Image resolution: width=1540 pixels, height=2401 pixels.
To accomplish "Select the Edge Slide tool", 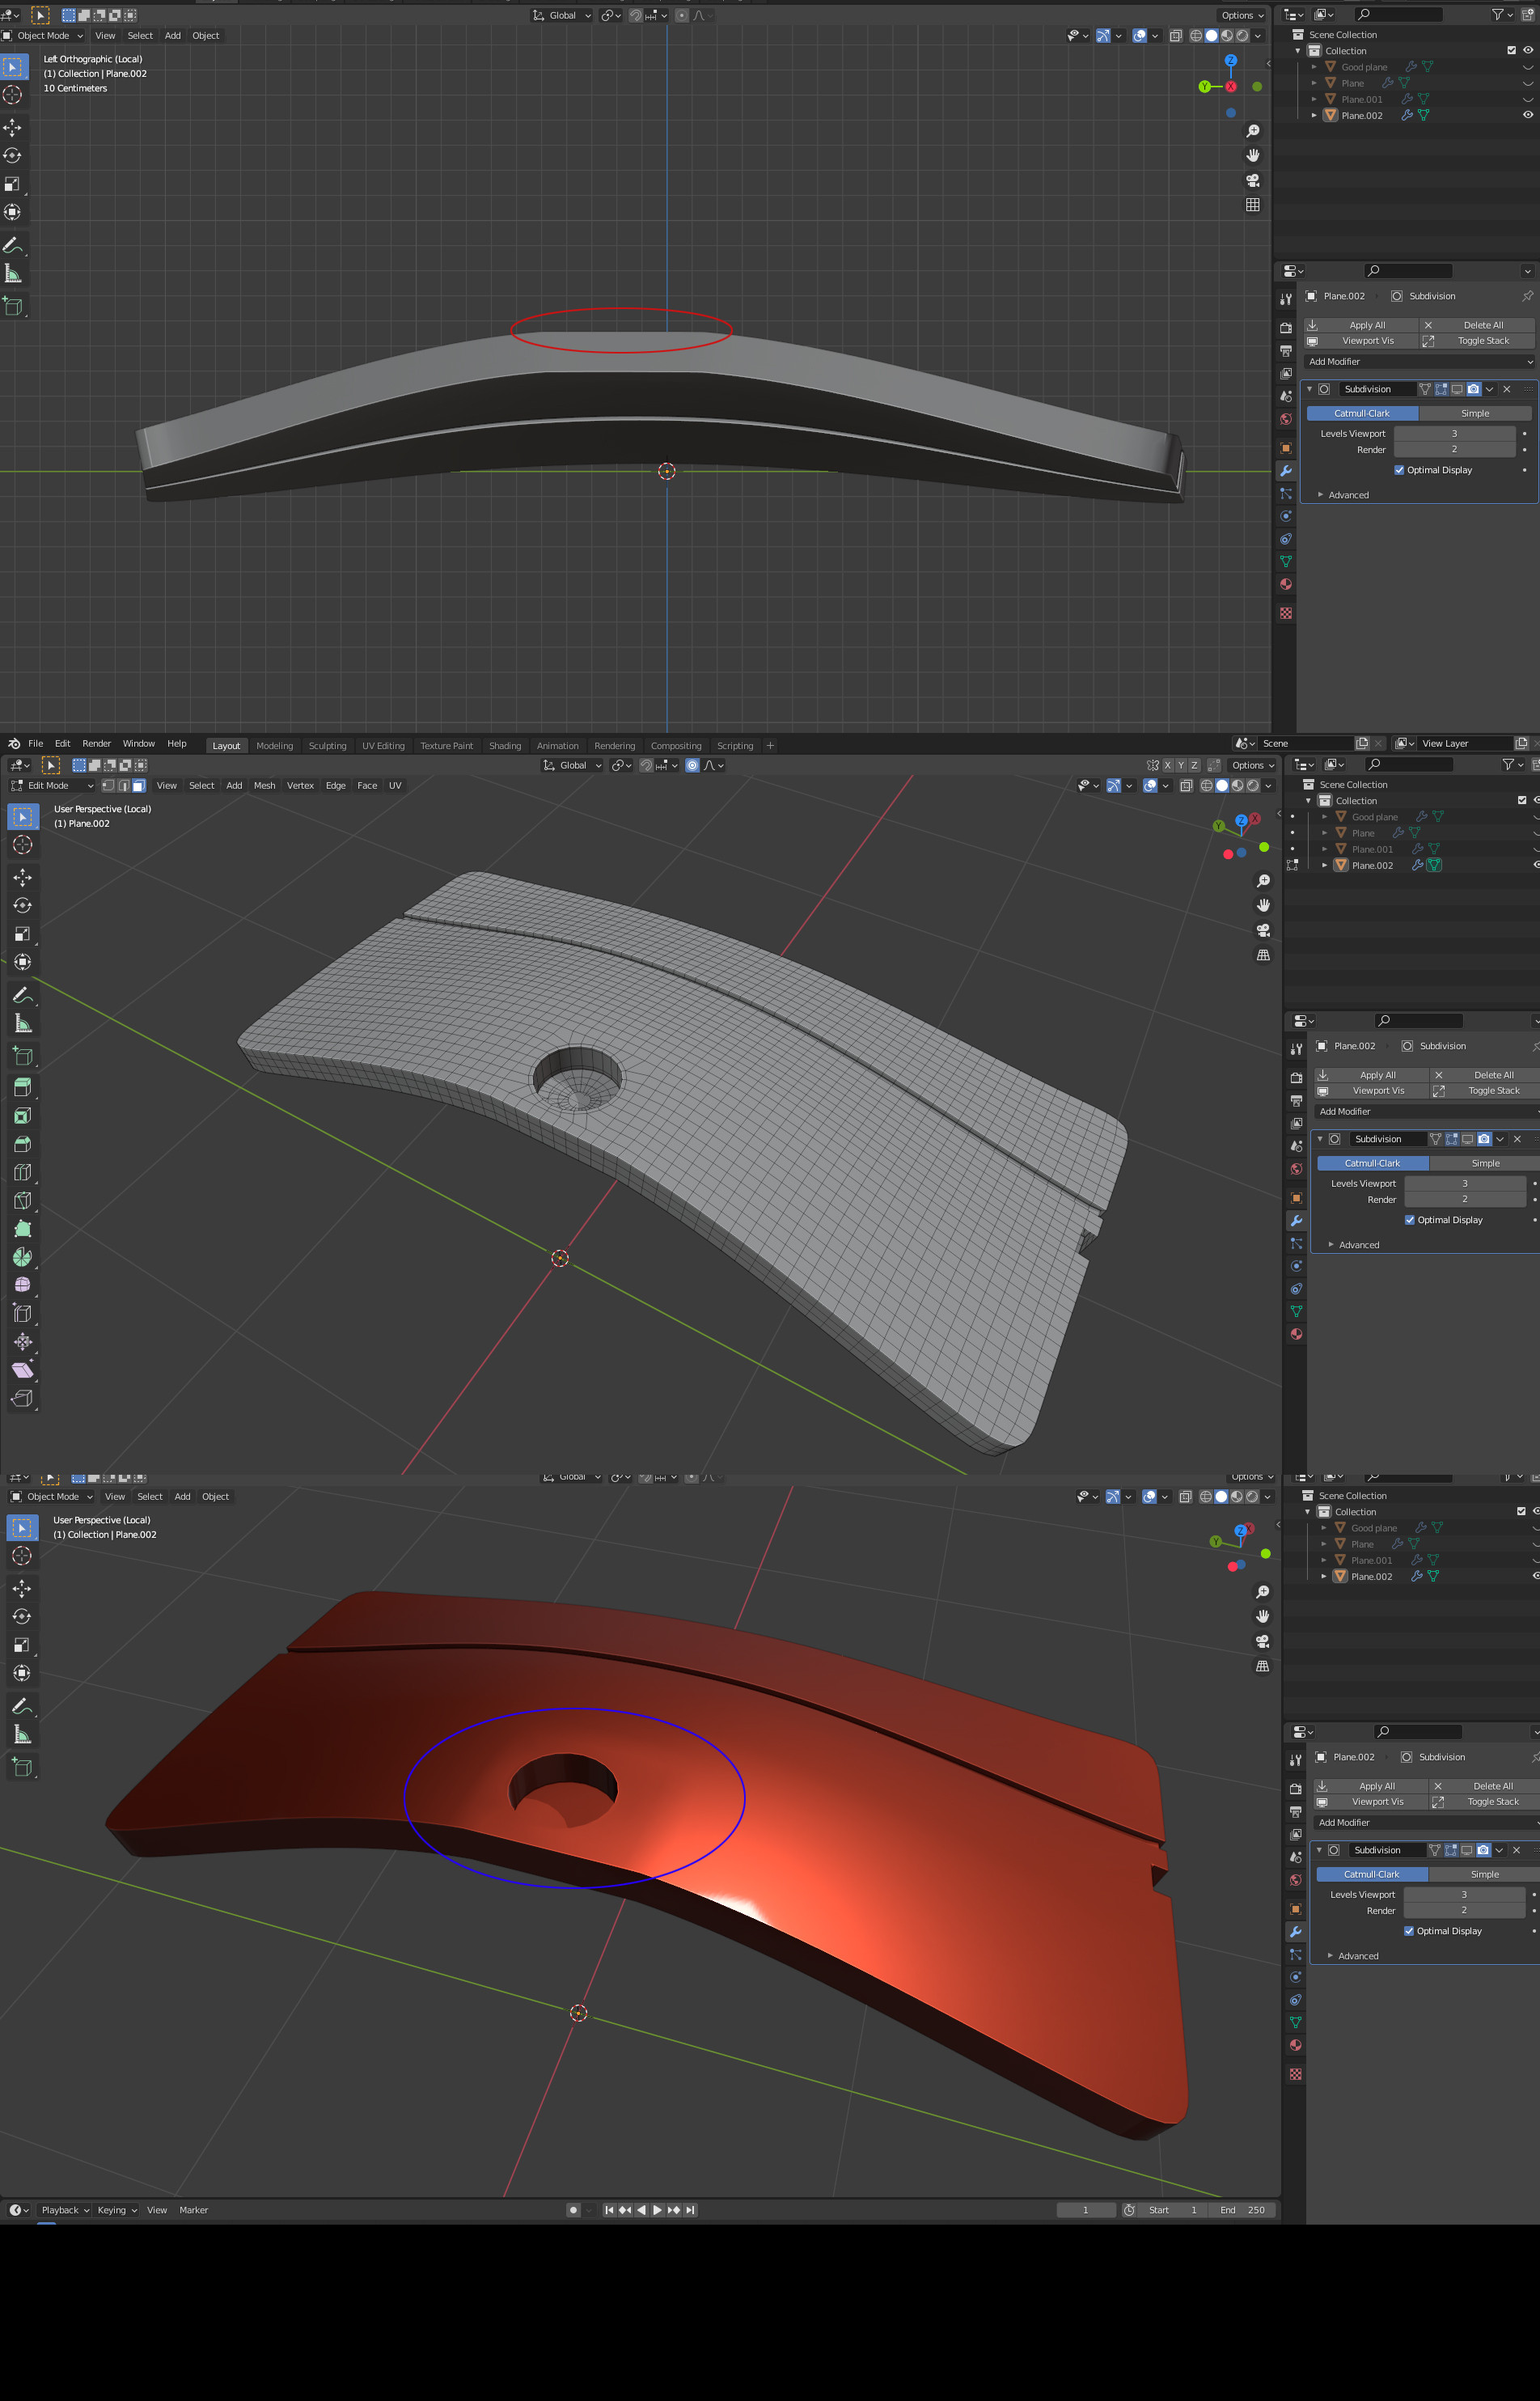I will [22, 1313].
